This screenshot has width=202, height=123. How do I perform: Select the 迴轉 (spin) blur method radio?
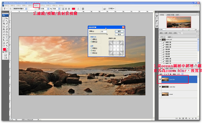(91, 39)
